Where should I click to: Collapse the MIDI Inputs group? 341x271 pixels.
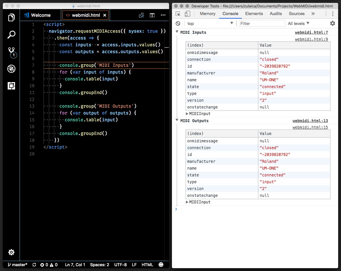(x=177, y=32)
